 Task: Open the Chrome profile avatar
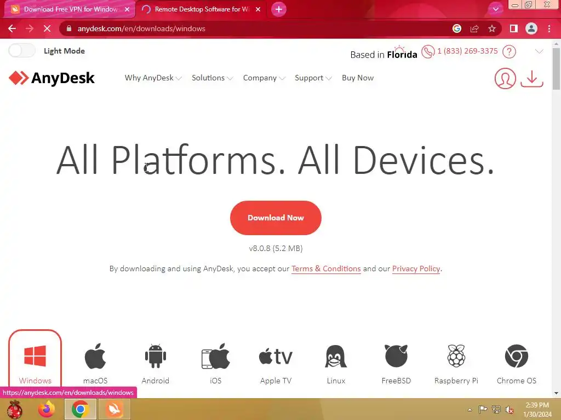click(x=531, y=28)
